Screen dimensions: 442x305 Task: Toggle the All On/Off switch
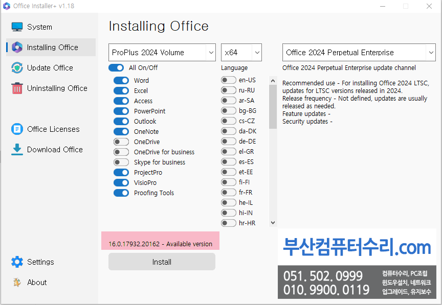116,68
